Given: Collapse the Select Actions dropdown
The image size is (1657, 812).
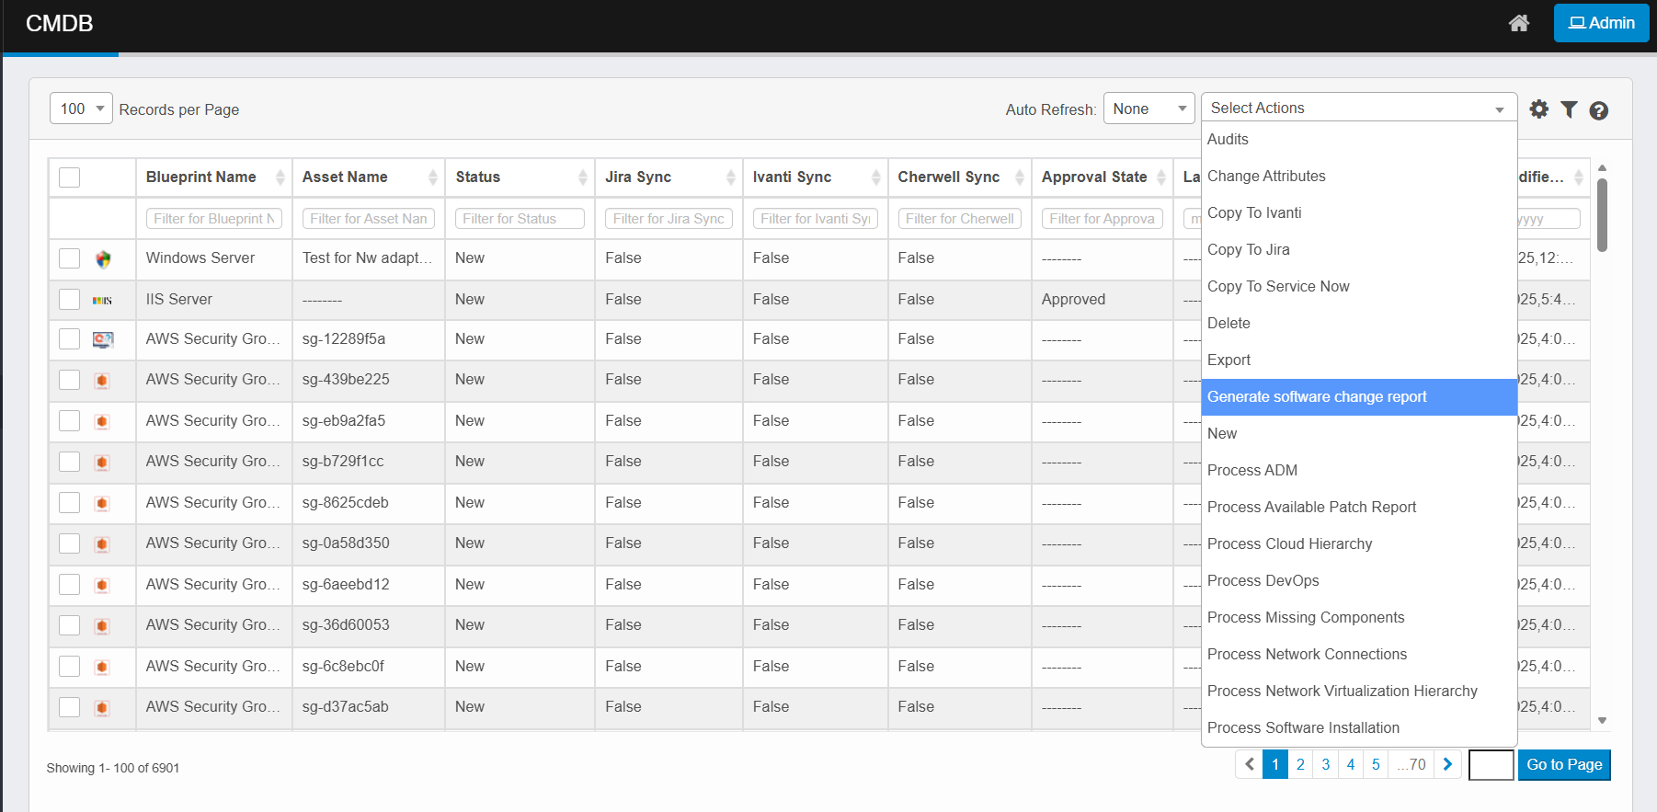Looking at the screenshot, I should click(x=1358, y=109).
